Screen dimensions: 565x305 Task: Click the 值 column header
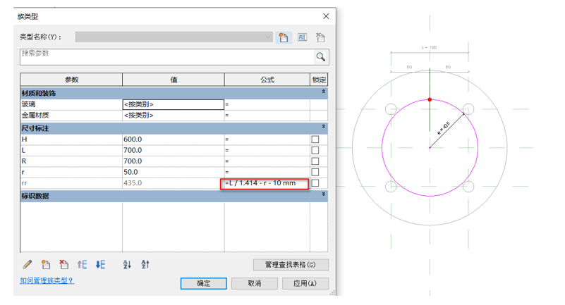[174, 80]
